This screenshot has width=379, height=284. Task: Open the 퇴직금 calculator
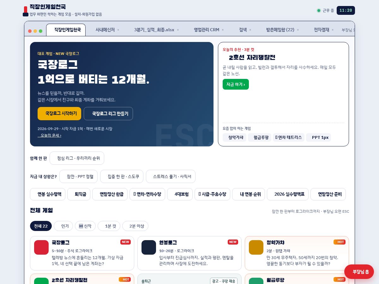point(79,194)
